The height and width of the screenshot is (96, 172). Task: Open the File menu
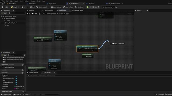coord(7,1)
